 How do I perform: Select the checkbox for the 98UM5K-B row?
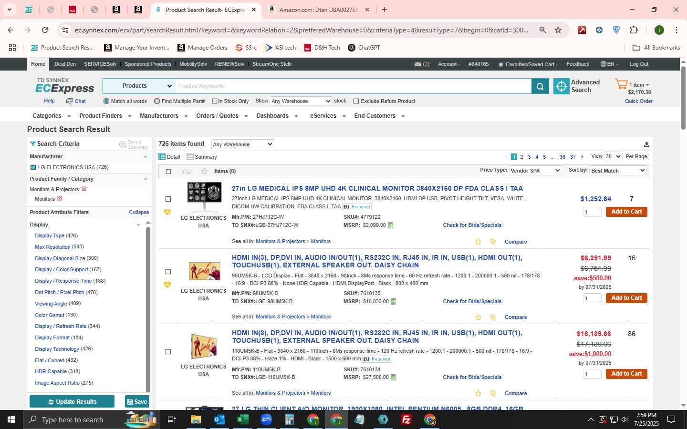pos(168,272)
